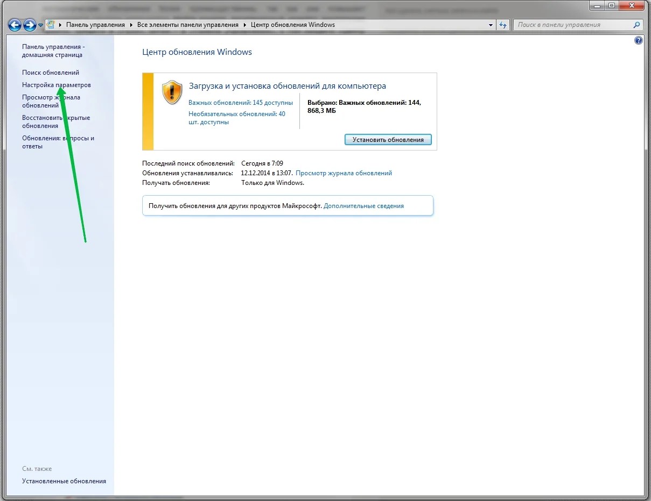Open 'Важных обновлений: 145 доступны' link
The width and height of the screenshot is (651, 501).
(241, 102)
